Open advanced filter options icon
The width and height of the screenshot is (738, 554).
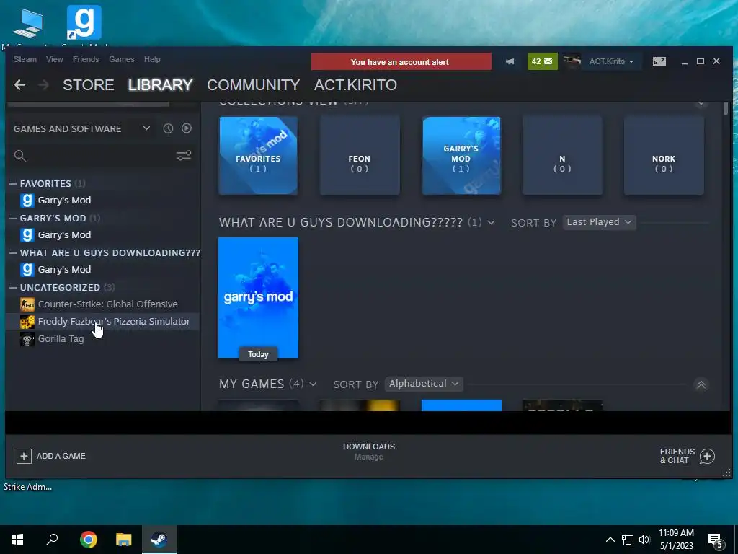(x=184, y=156)
